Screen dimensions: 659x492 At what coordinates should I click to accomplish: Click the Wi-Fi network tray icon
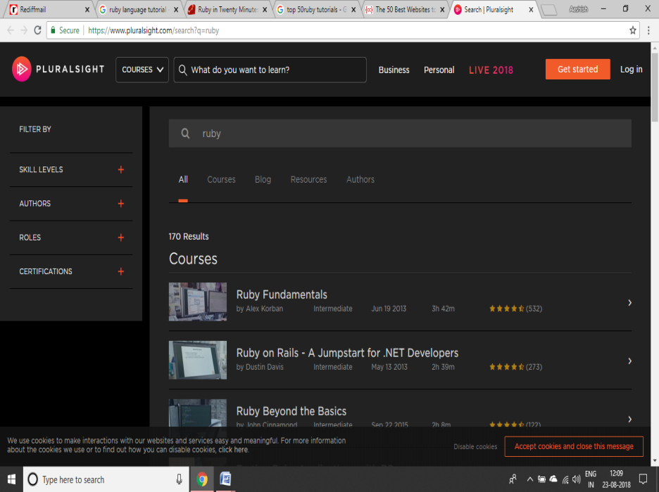565,479
